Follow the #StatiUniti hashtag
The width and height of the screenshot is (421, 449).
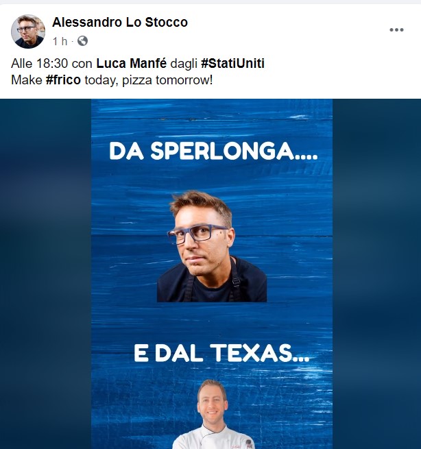click(x=232, y=63)
